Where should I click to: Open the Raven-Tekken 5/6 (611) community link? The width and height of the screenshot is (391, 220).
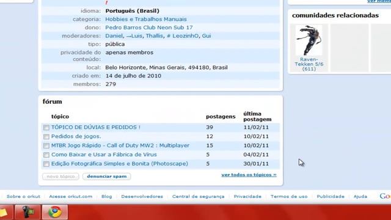[309, 64]
